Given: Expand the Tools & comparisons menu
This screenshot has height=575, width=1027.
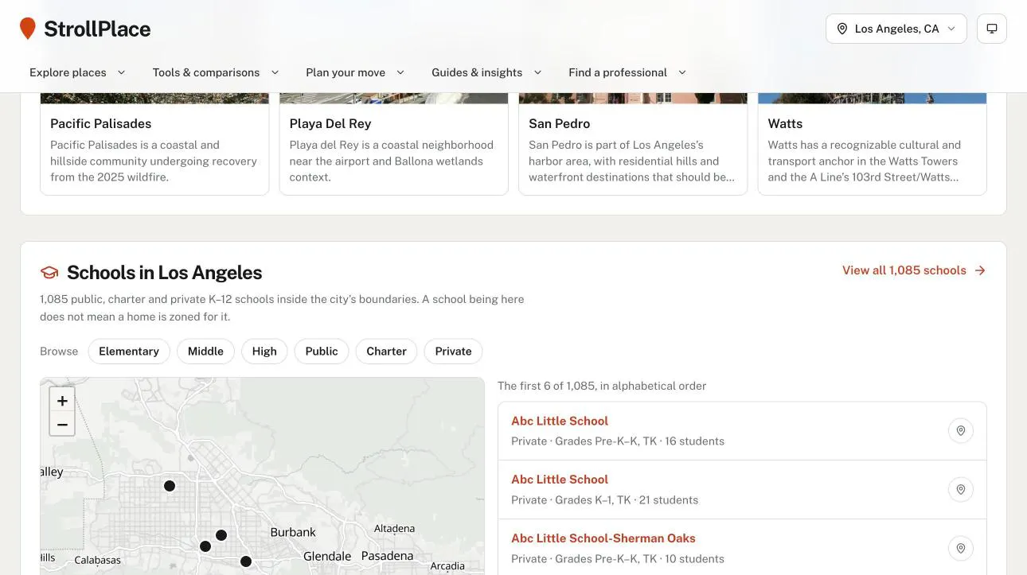Looking at the screenshot, I should tap(216, 72).
